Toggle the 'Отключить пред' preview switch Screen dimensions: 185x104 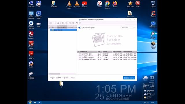tap(80, 28)
